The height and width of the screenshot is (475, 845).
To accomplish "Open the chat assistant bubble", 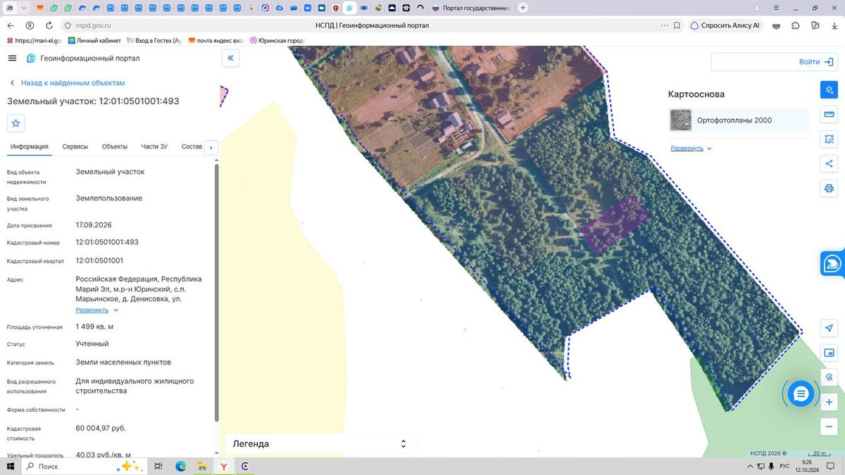I will [801, 394].
